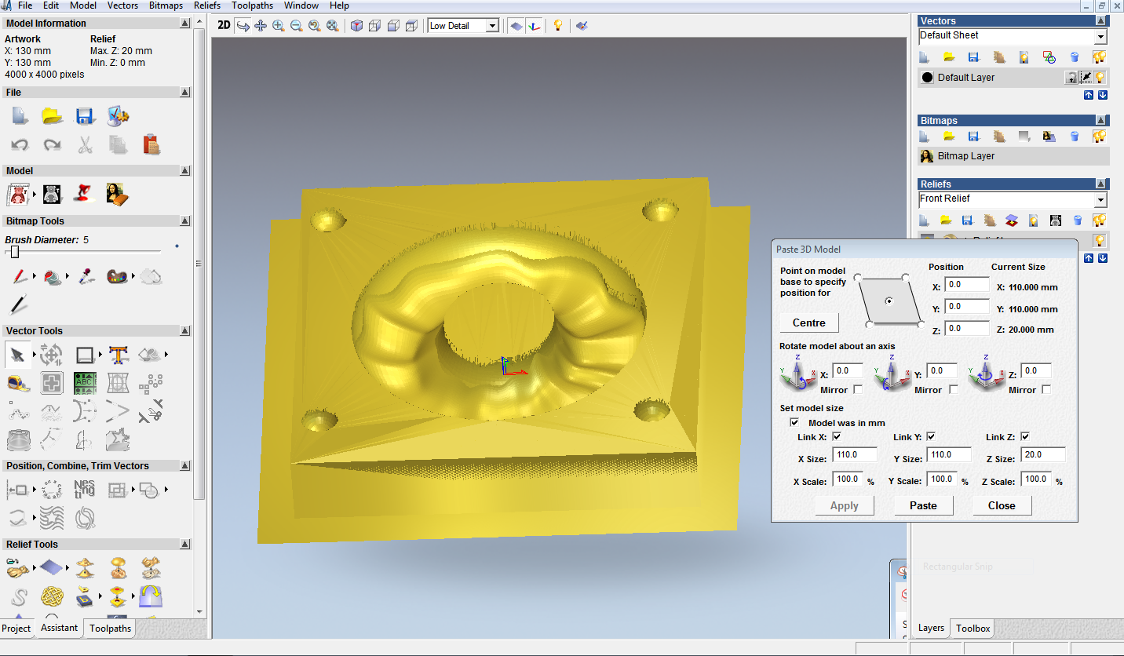Viewport: 1124px width, 656px height.
Task: Toggle the zero plane display icon
Action: (x=516, y=25)
